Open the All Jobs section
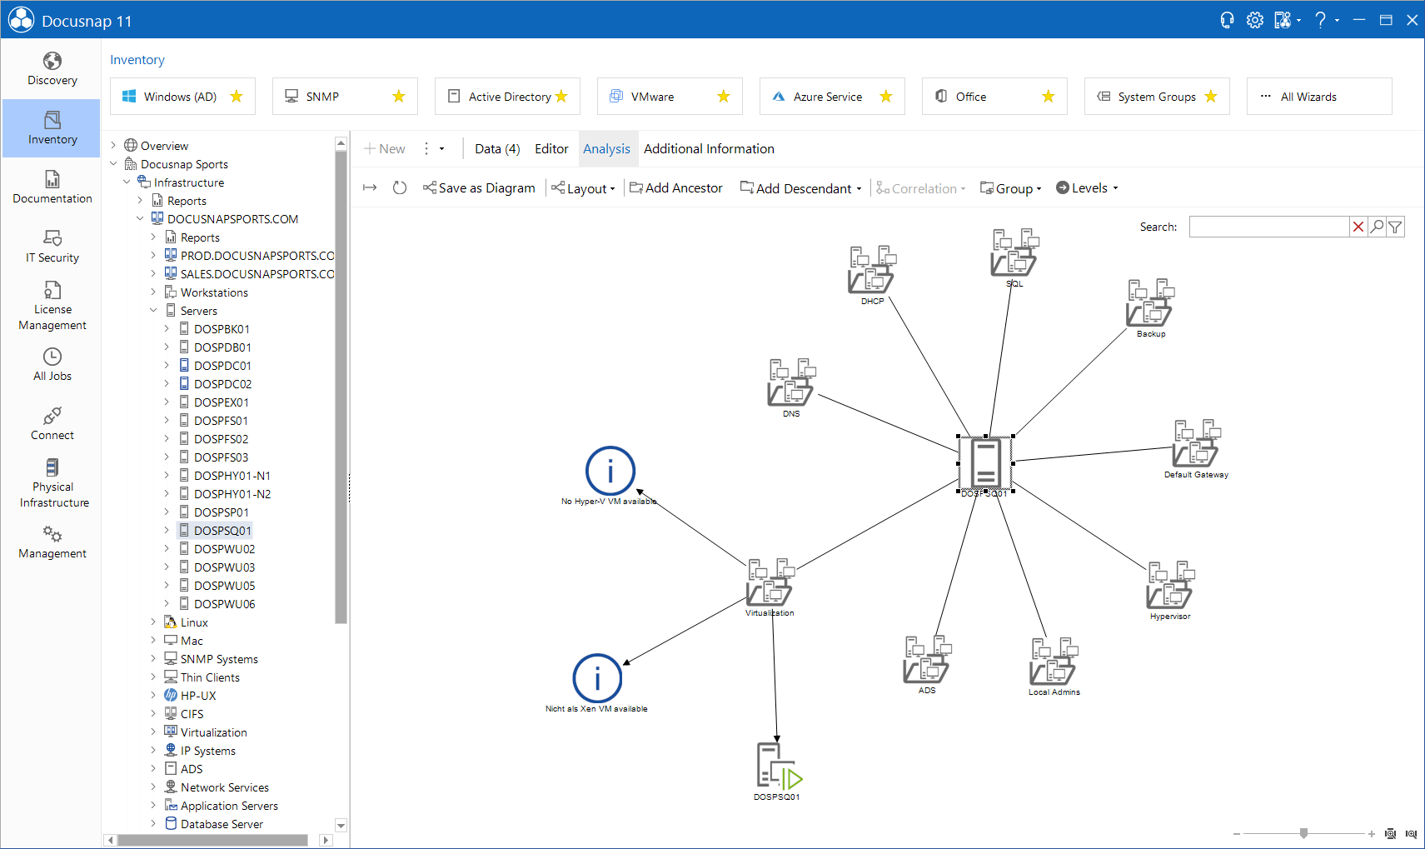 (52, 365)
